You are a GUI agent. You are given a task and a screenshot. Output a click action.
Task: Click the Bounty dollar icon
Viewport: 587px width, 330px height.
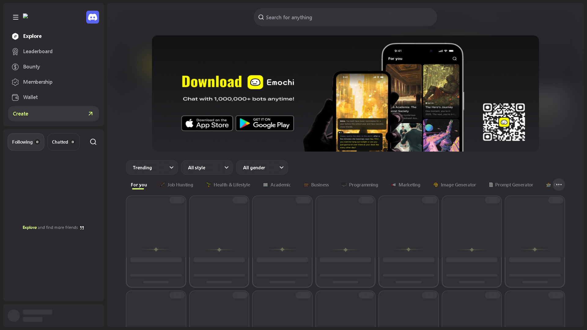click(x=15, y=67)
